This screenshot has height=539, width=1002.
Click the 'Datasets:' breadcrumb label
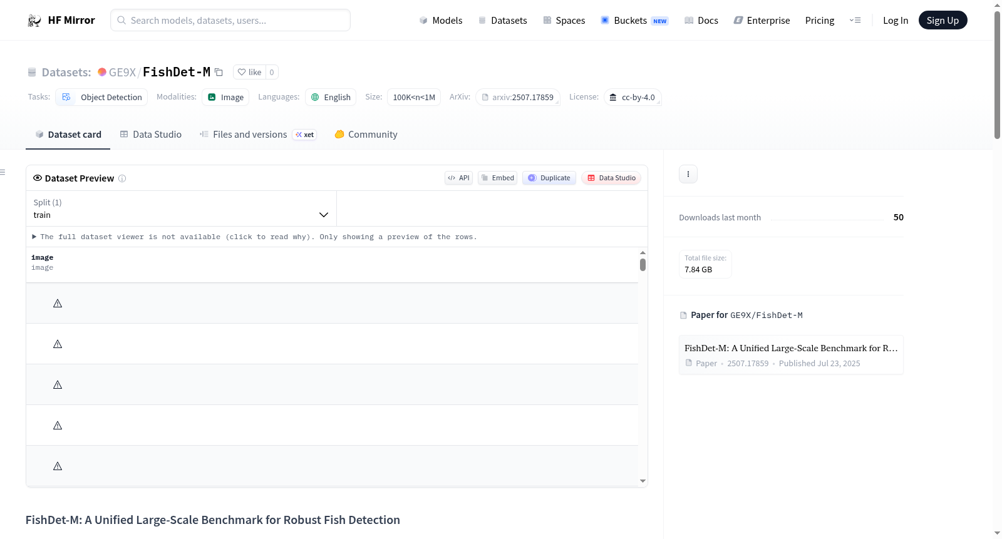(66, 72)
